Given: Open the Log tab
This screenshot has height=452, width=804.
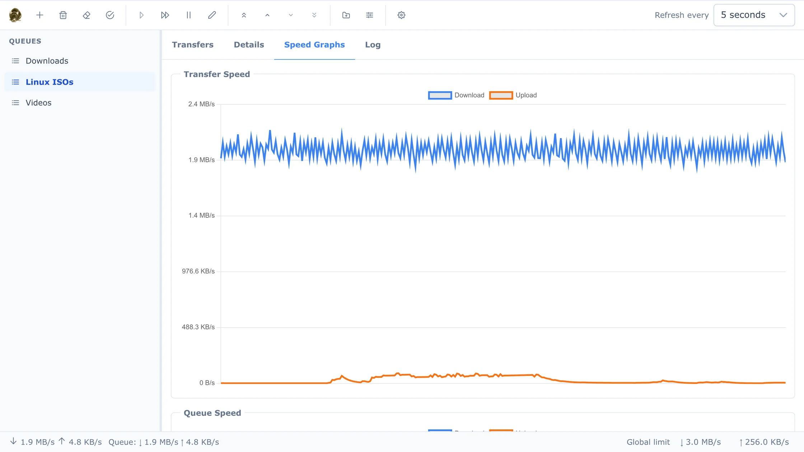Looking at the screenshot, I should 373,45.
